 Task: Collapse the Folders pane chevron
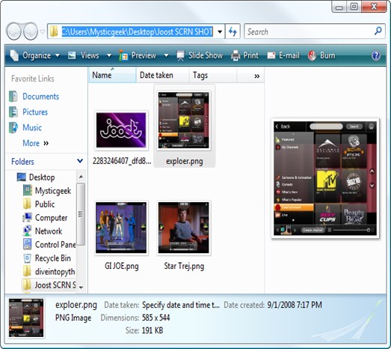[x=80, y=161]
